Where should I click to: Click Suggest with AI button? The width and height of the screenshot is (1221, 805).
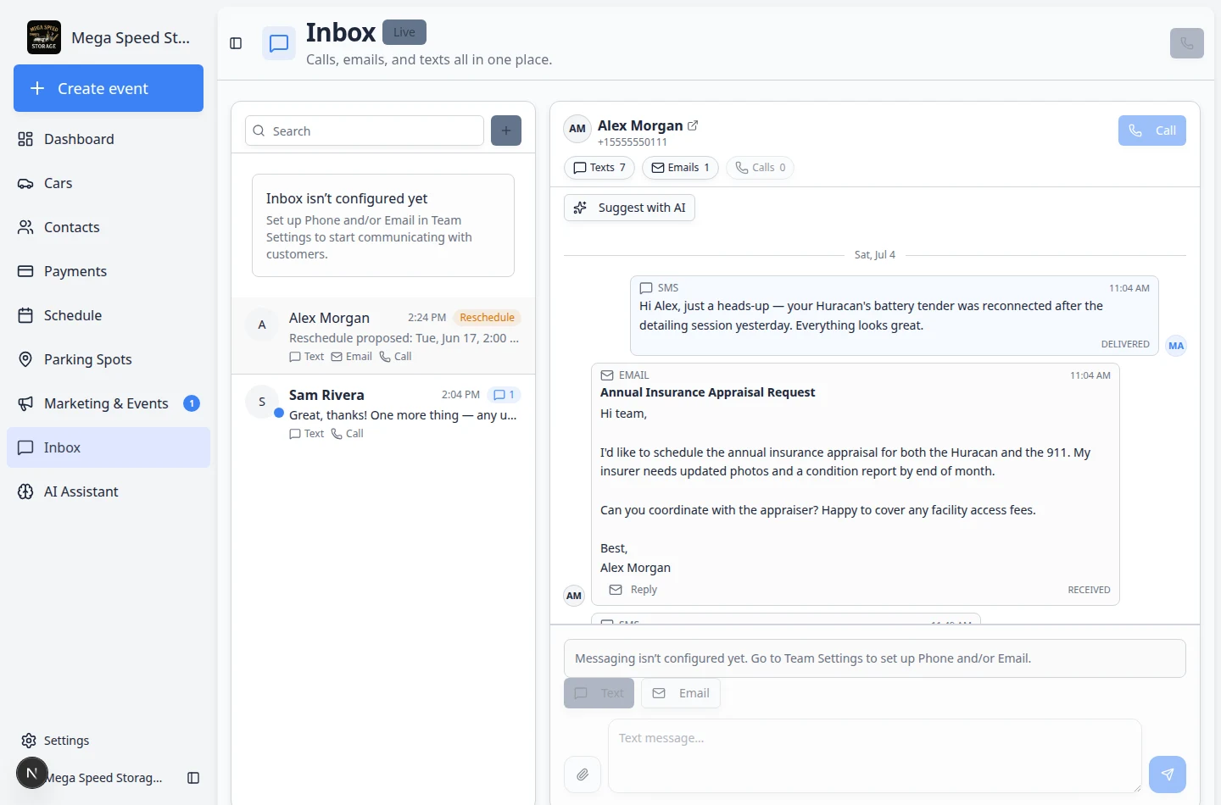tap(629, 208)
